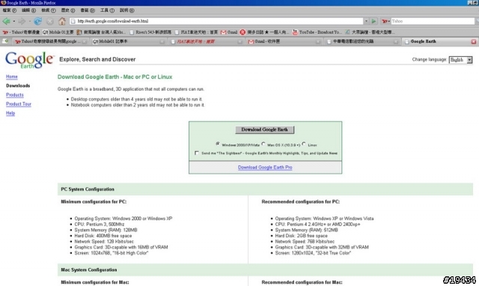Reload the page with the Refresh icon
The image size is (479, 286).
[37, 21]
